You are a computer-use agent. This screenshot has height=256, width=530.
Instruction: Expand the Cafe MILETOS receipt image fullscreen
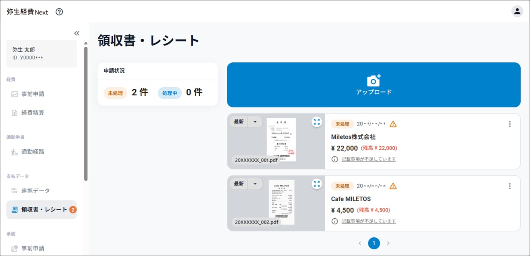317,184
